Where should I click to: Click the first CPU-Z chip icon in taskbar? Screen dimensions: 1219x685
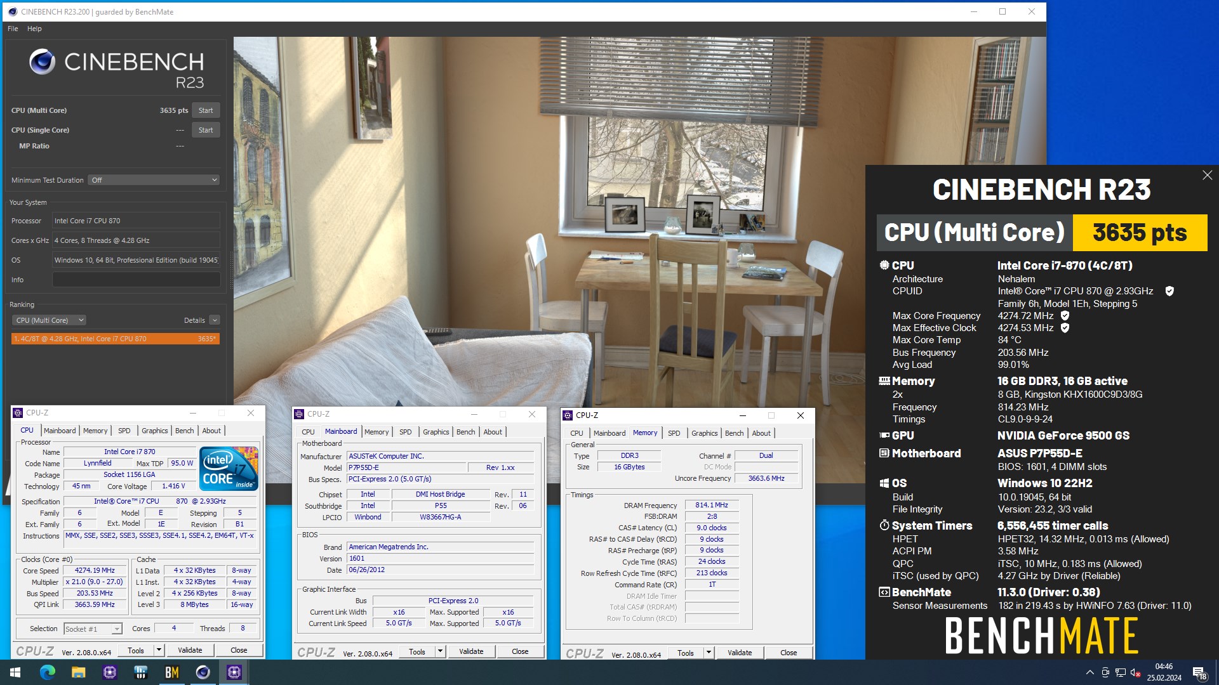coord(109,672)
